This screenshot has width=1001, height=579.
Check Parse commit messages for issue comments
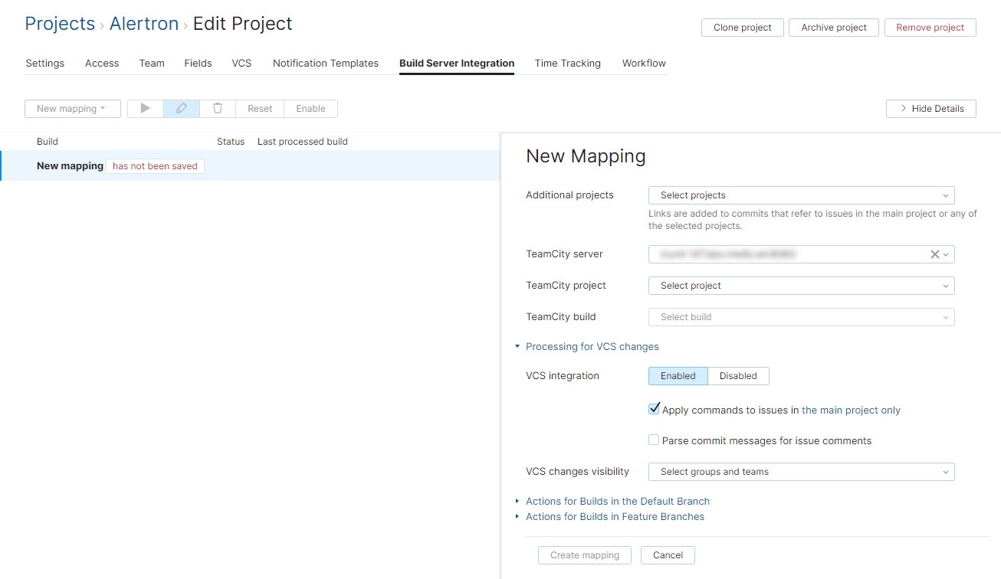click(654, 440)
